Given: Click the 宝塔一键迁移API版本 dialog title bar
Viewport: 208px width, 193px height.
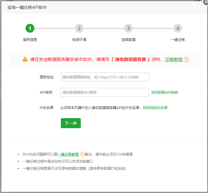Looking at the screenshot, I should (88, 7).
